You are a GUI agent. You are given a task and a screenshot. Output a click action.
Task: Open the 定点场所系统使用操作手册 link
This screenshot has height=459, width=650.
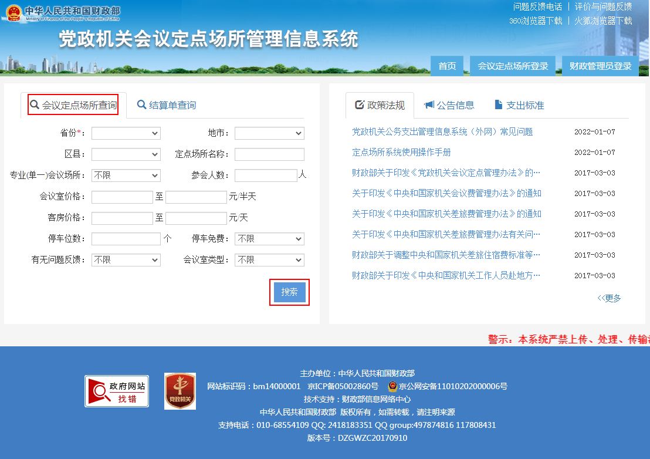401,153
